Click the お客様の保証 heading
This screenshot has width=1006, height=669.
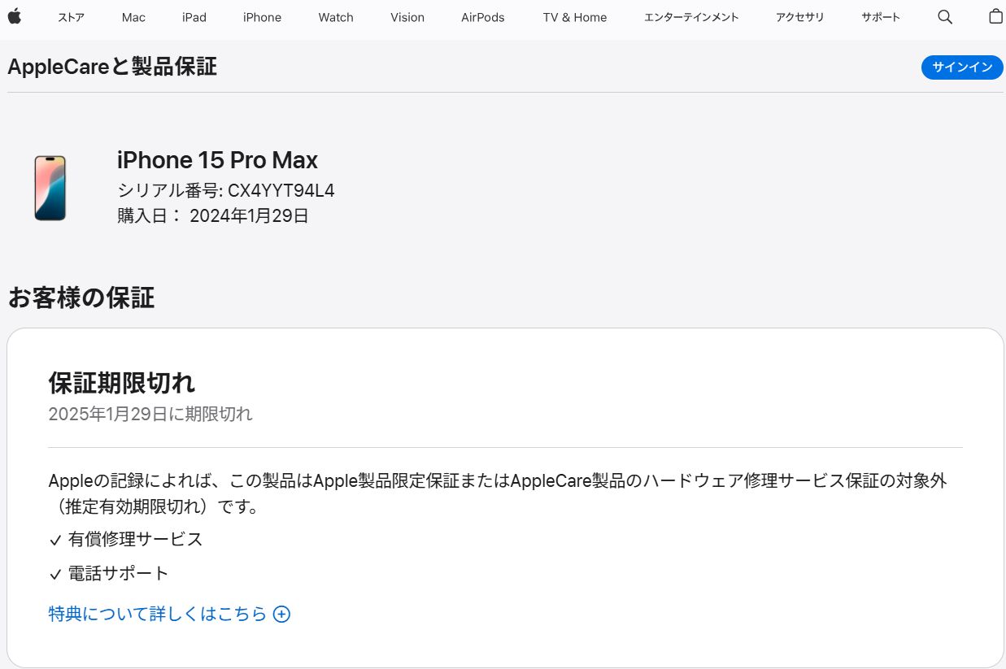click(81, 298)
